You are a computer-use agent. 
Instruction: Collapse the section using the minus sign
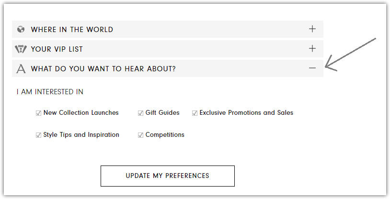tap(312, 68)
